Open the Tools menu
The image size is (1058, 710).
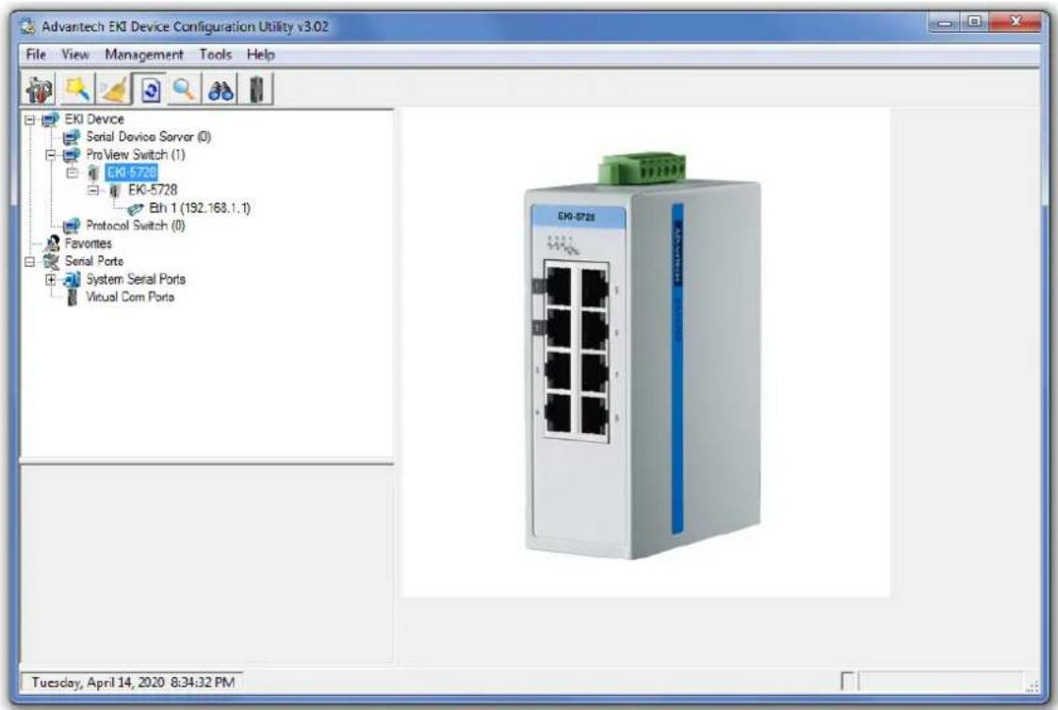point(215,54)
